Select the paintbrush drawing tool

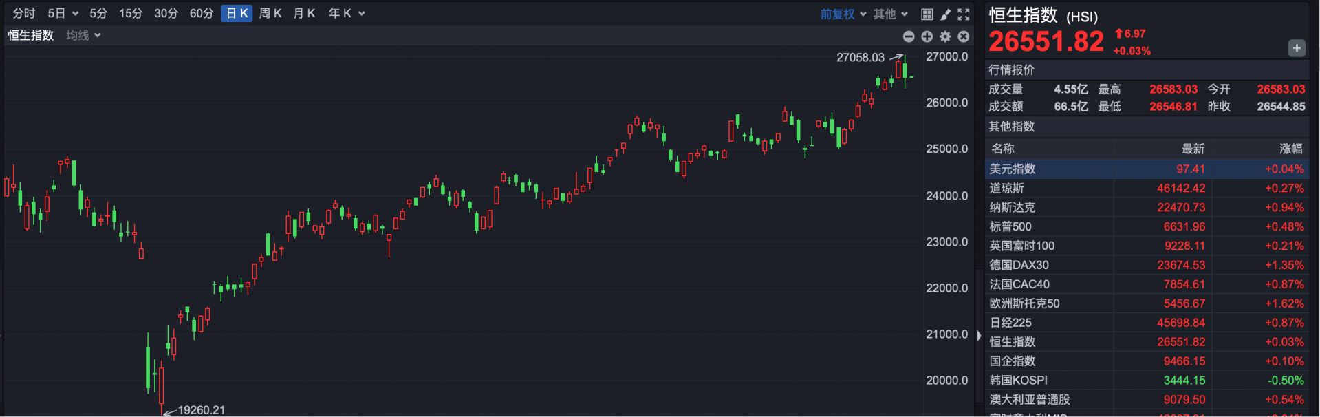[946, 14]
